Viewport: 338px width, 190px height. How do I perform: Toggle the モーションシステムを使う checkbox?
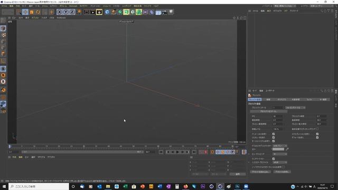(274, 141)
